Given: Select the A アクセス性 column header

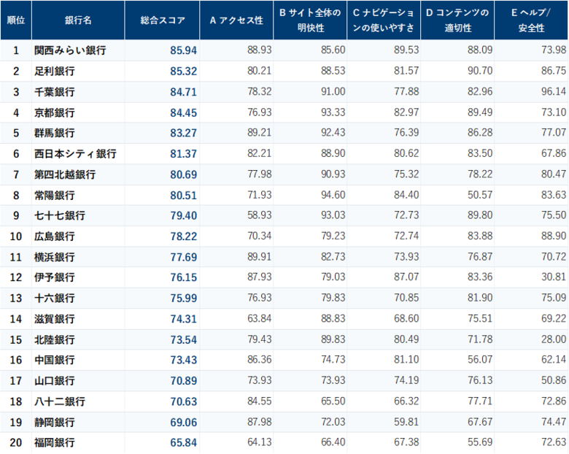Looking at the screenshot, I should 236,20.
